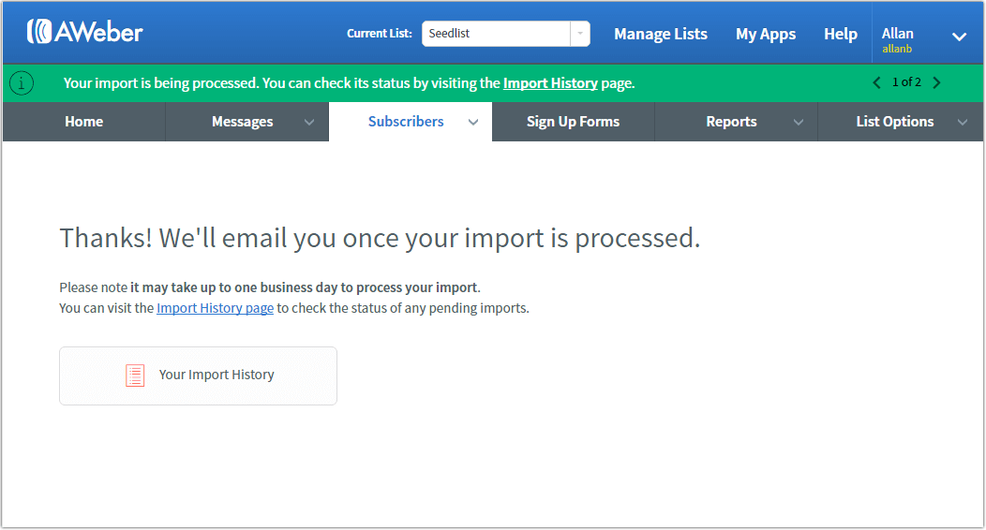Follow the Import History link in green banner
The height and width of the screenshot is (530, 986).
[550, 83]
